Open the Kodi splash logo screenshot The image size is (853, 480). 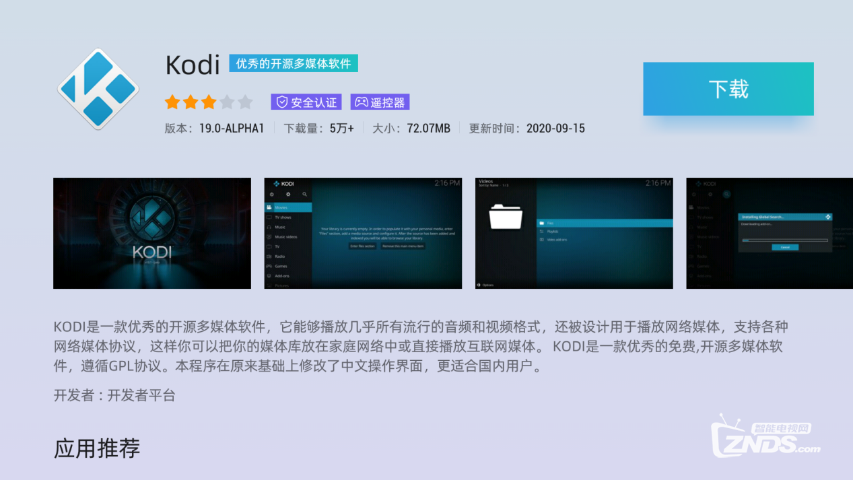pyautogui.click(x=152, y=233)
